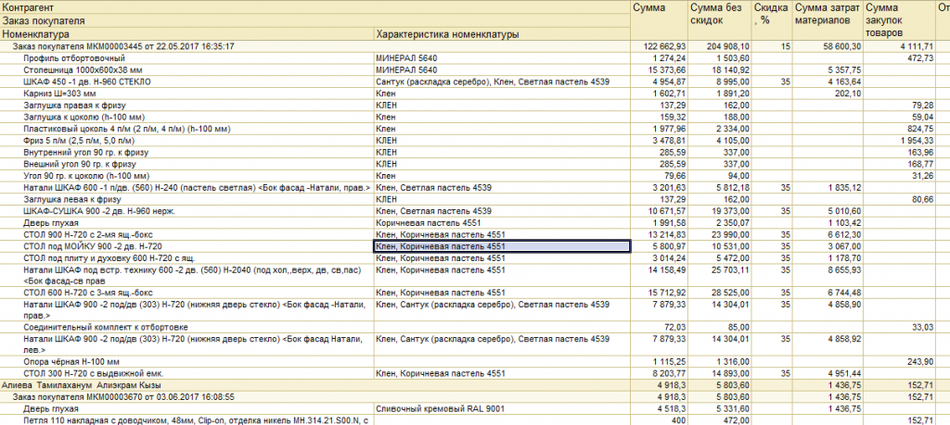Click 'ШКАФ 450 -1 дв. Н-960 СТЕКЛО'
950x425 pixels.
(86, 81)
